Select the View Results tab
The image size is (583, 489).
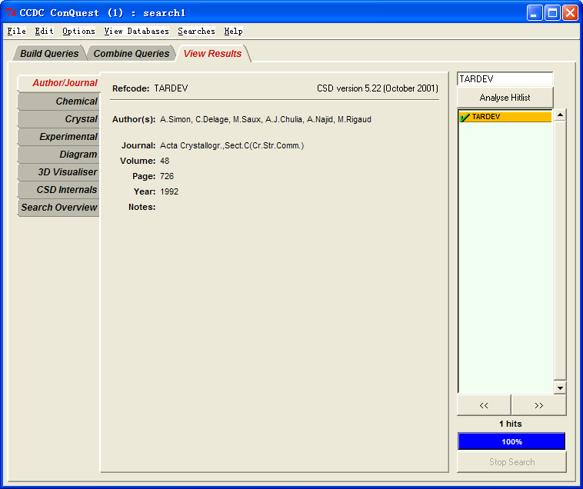click(213, 54)
